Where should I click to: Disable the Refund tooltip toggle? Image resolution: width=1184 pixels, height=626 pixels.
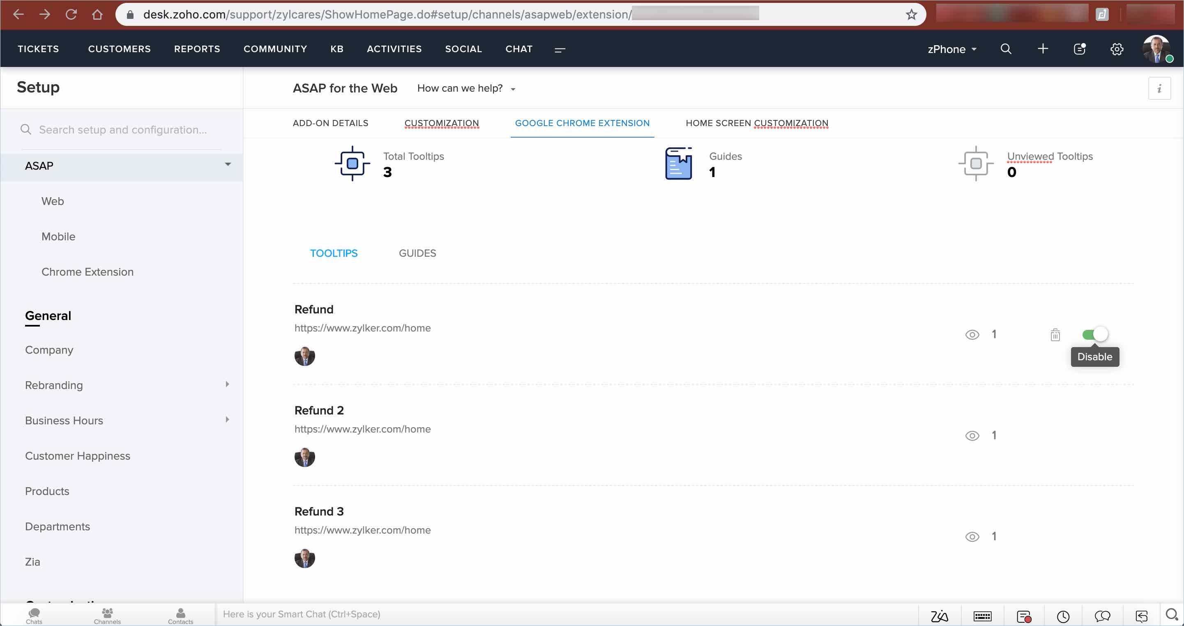tap(1095, 334)
